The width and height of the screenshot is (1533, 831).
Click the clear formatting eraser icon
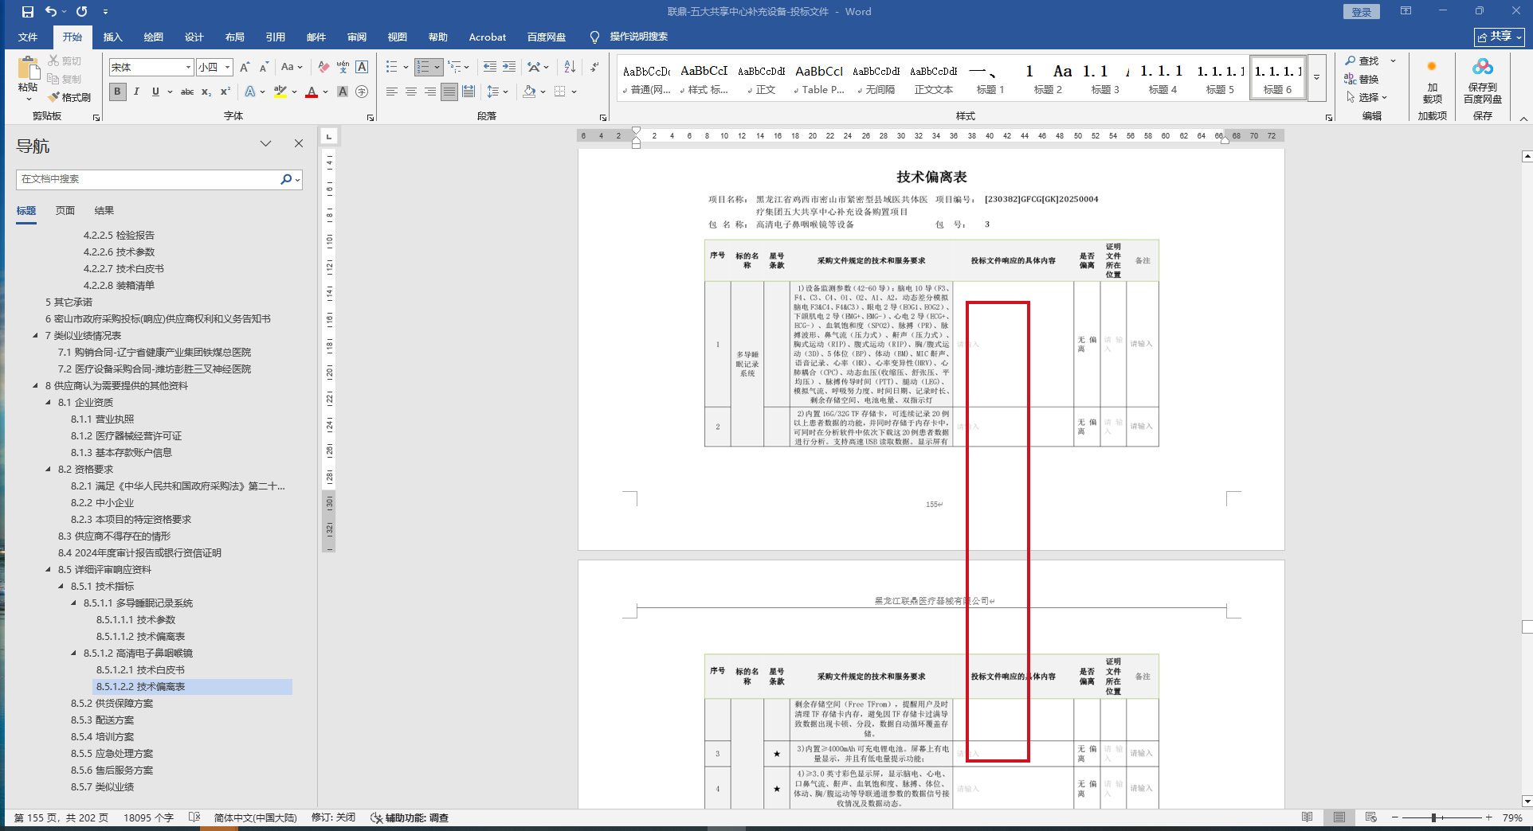[323, 68]
